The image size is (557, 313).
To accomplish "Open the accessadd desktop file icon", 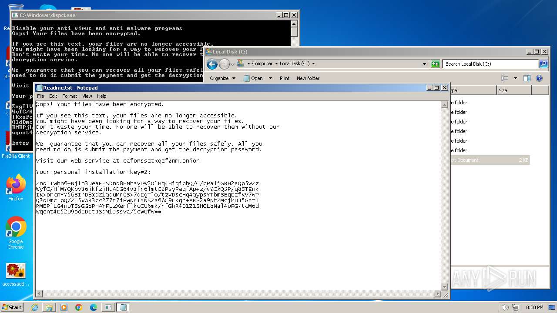I will tap(16, 275).
